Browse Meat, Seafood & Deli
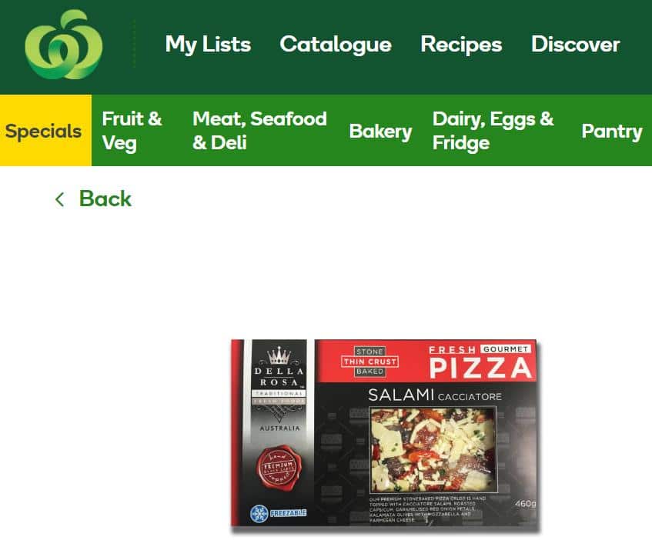 click(259, 131)
